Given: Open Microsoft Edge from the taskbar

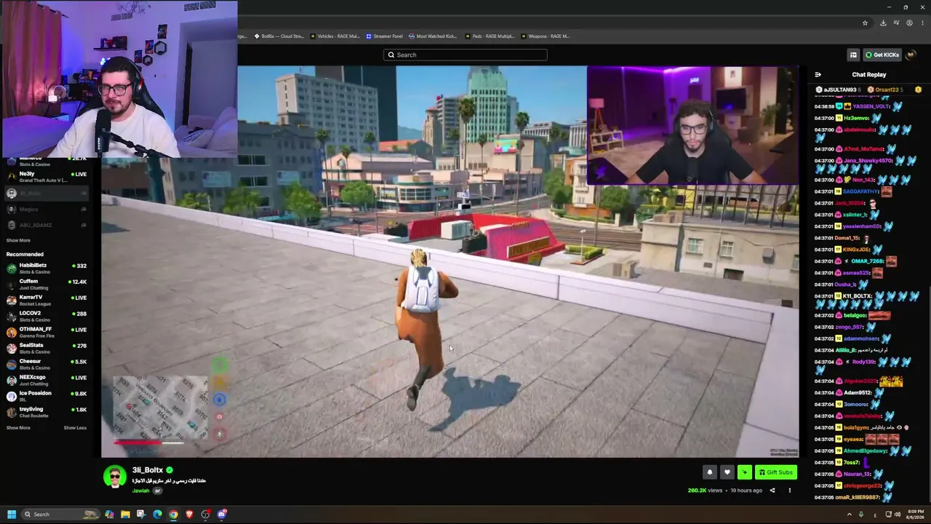Looking at the screenshot, I should tap(157, 515).
